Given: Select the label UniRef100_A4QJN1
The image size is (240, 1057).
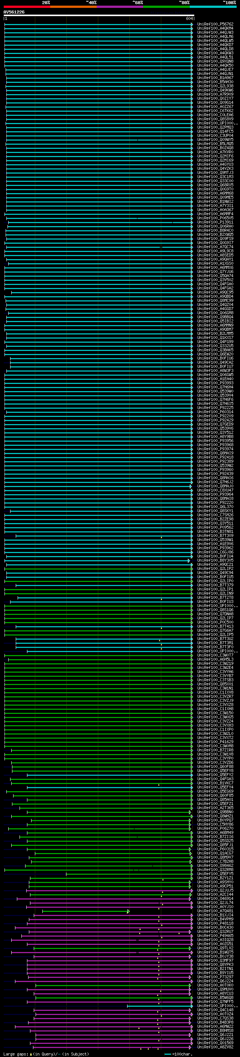Looking at the screenshot, I should pos(215,73).
